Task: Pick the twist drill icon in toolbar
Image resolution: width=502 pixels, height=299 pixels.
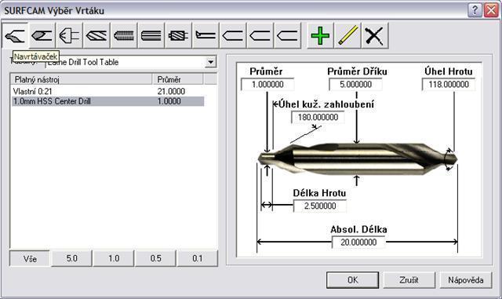Action: pyautogui.click(x=96, y=35)
